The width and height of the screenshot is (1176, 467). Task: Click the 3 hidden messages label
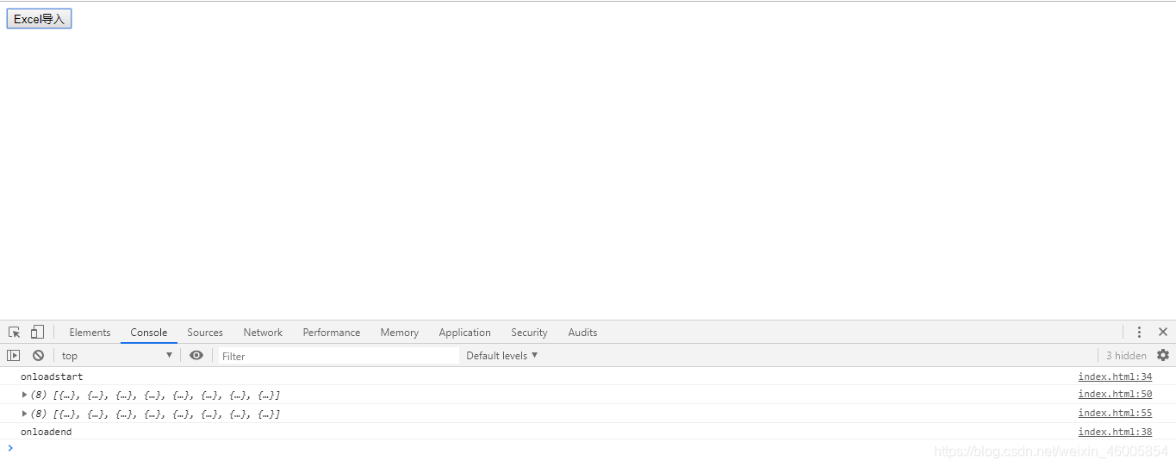pyautogui.click(x=1126, y=356)
